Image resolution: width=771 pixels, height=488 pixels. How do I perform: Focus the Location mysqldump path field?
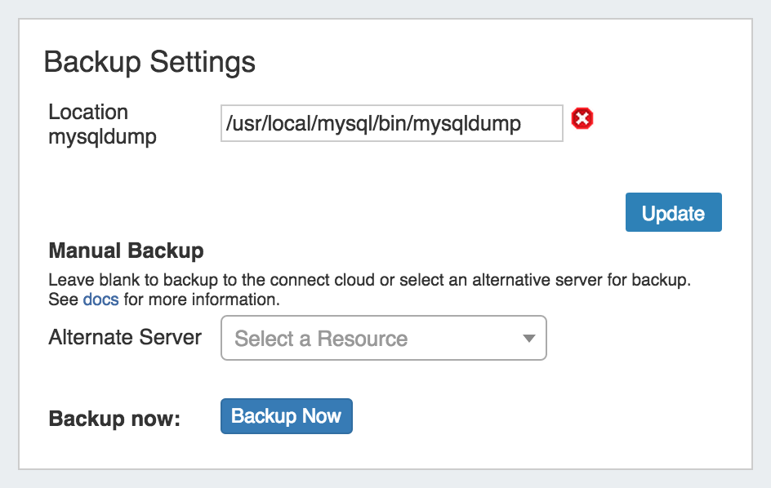tap(390, 123)
